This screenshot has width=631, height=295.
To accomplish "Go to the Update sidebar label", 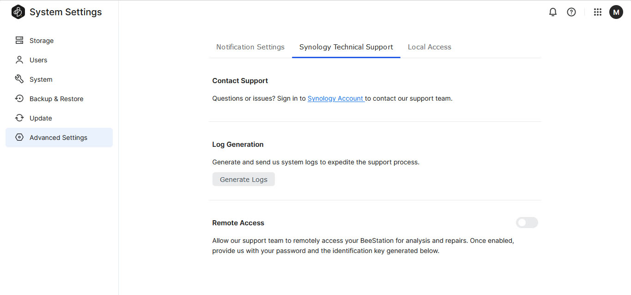I will click(41, 118).
